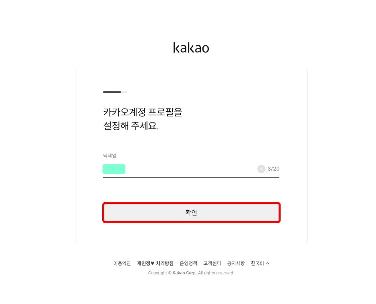The image size is (376, 304).
Task: Click the kakao logo at the top
Action: [x=191, y=47]
